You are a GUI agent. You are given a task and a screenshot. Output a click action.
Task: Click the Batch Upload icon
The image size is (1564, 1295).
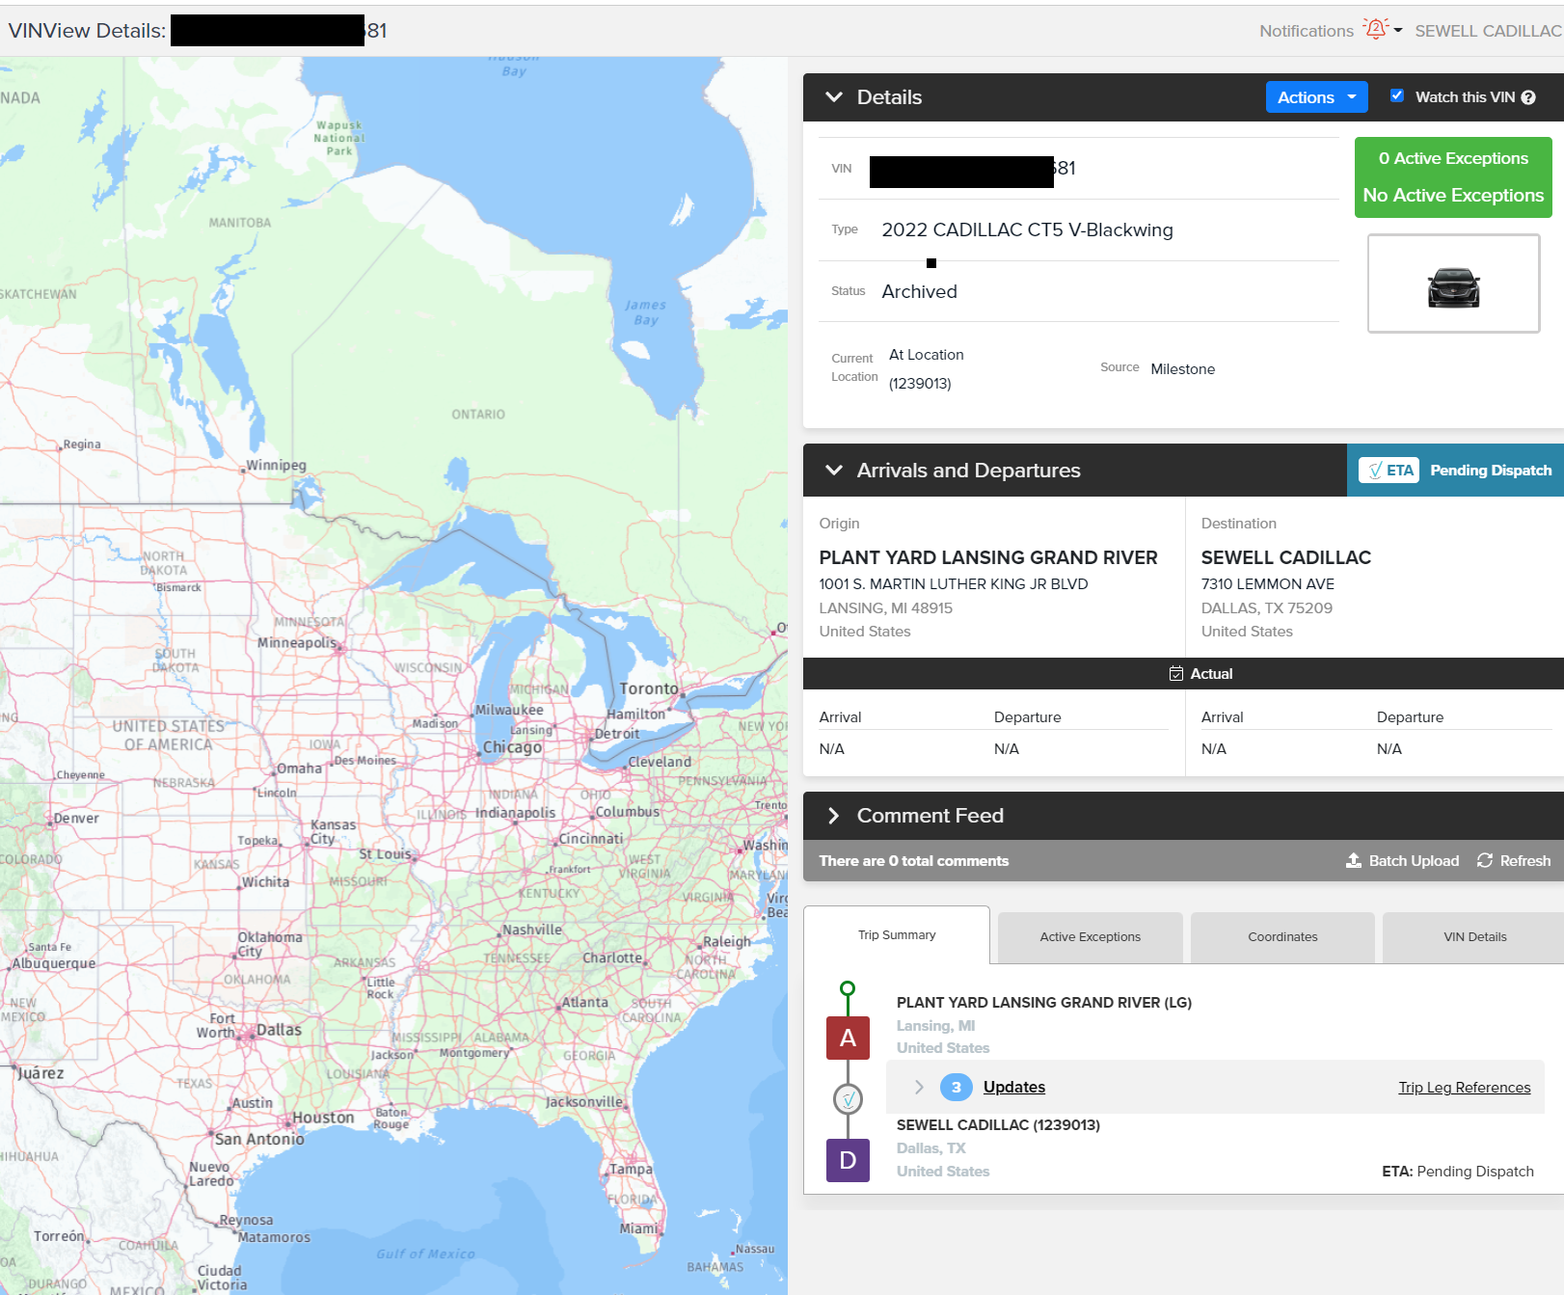(1354, 860)
